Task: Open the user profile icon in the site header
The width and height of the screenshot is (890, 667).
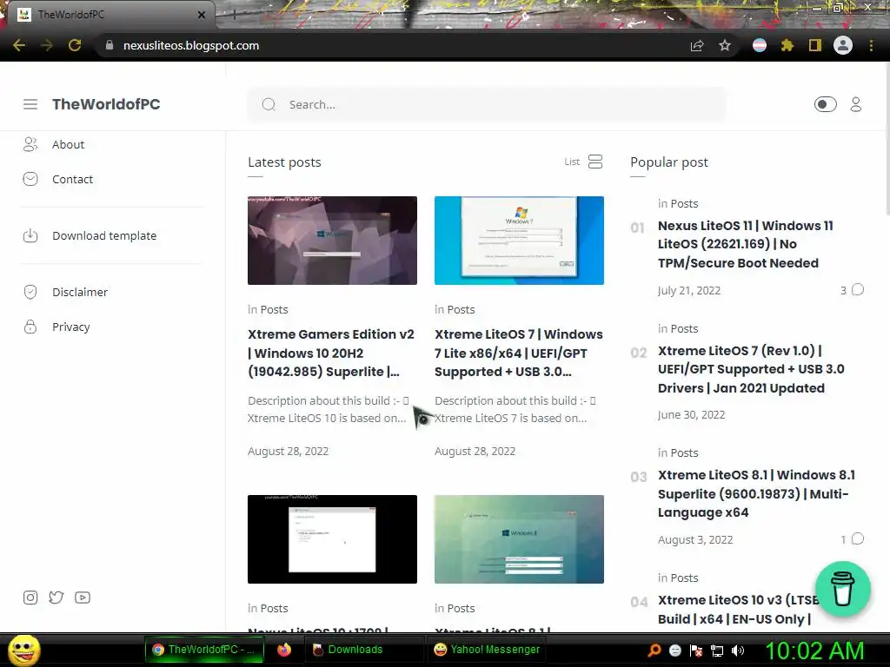Action: [856, 104]
